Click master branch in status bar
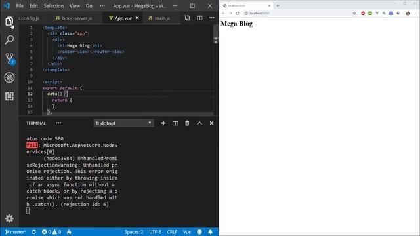This screenshot has height=236, width=420. 16,232
